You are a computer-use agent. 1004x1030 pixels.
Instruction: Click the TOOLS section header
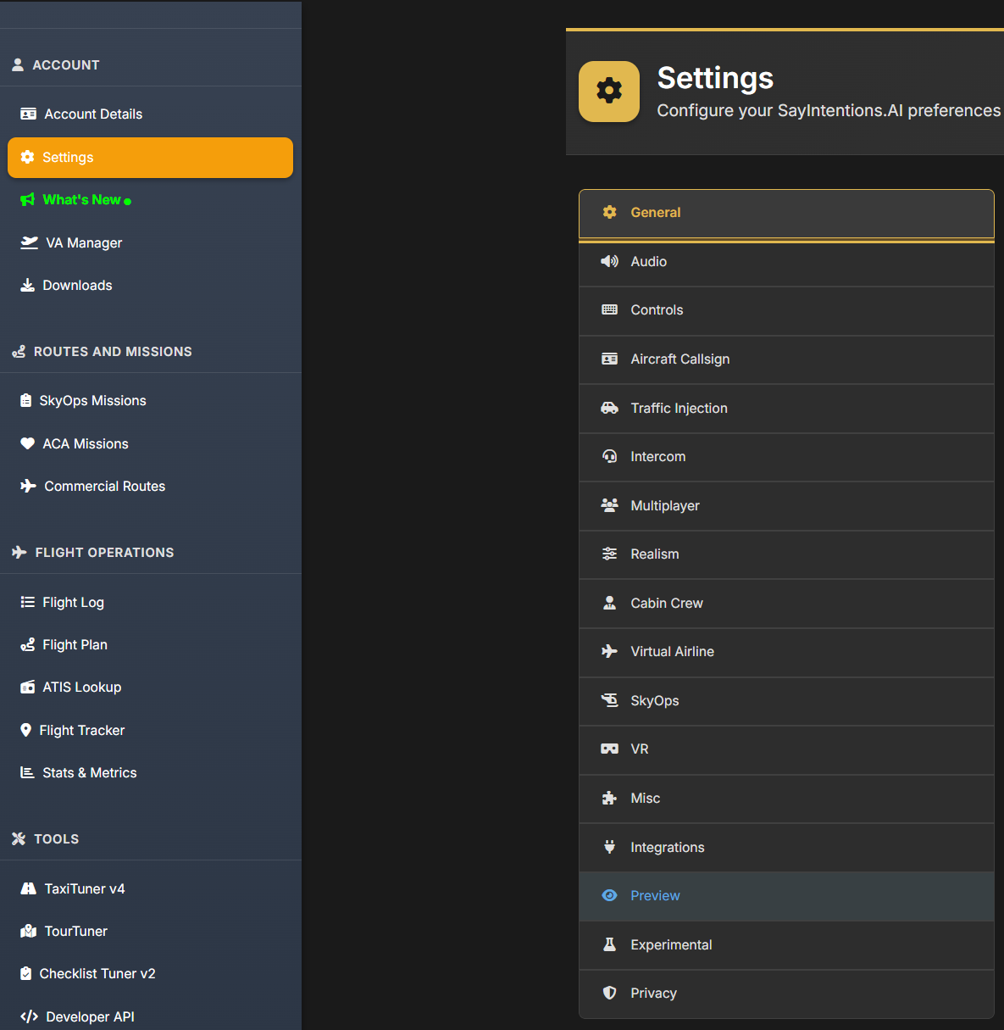click(56, 838)
